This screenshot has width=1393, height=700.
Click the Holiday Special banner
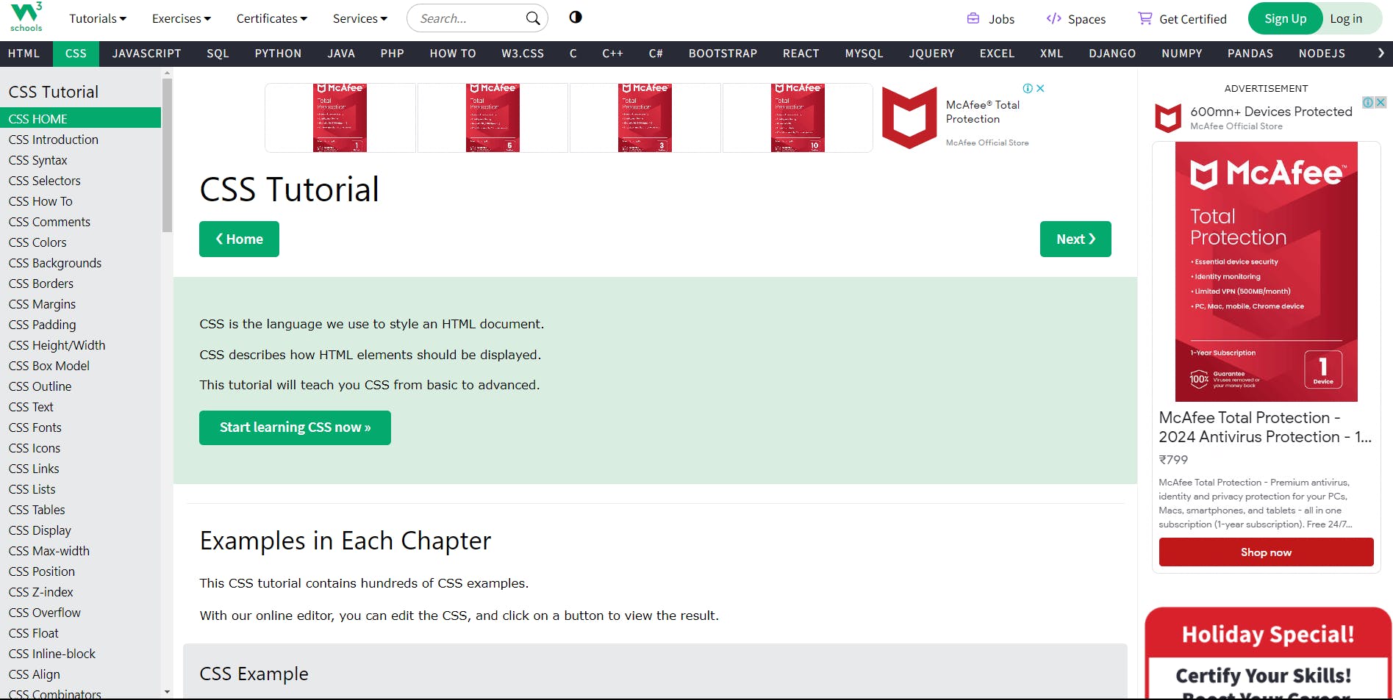(x=1268, y=653)
